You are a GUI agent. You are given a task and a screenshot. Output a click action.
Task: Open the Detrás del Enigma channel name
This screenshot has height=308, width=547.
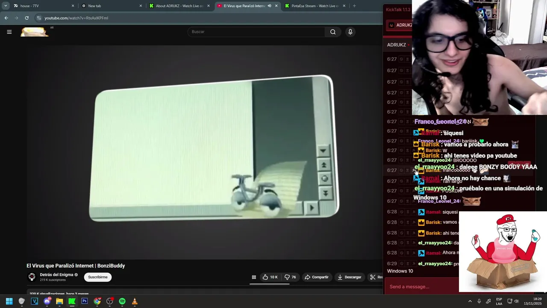[x=56, y=275]
